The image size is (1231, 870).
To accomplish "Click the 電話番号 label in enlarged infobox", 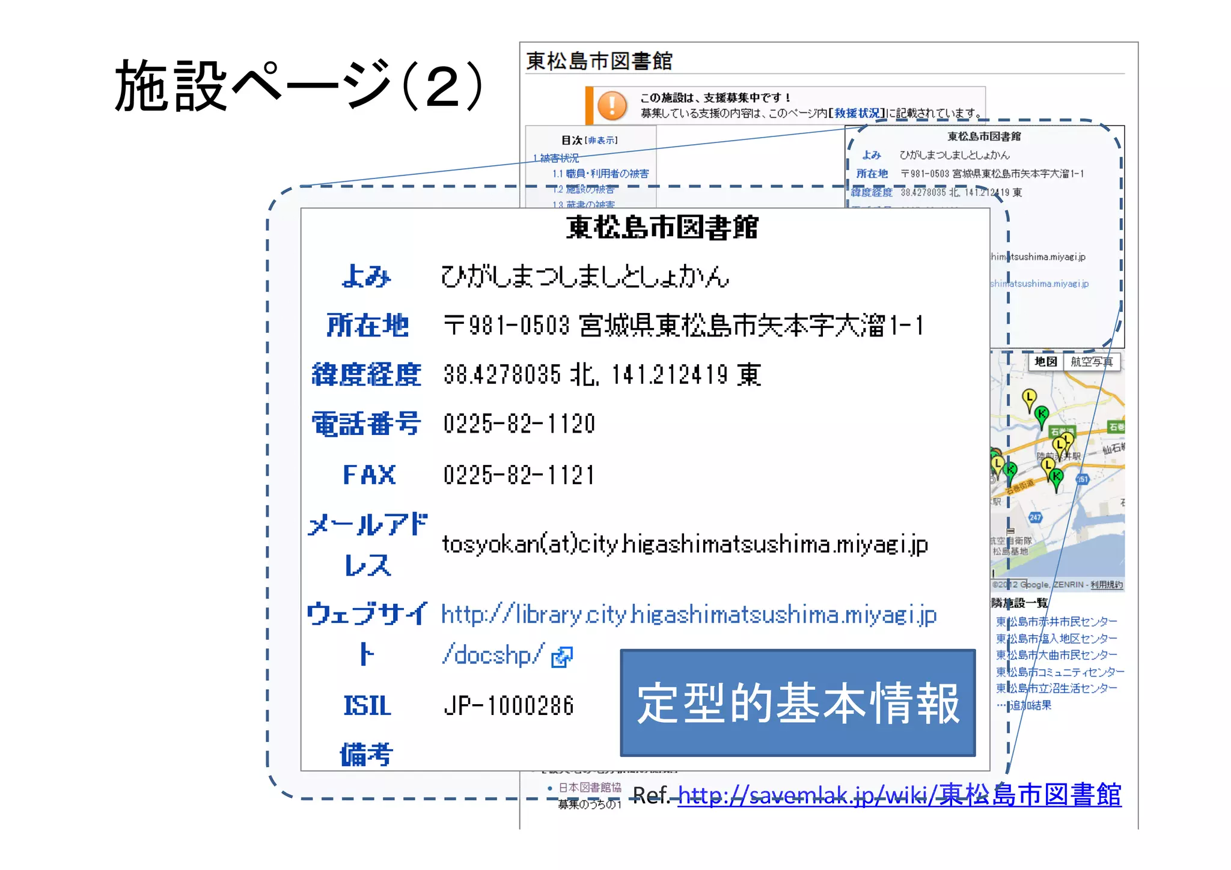I will pyautogui.click(x=367, y=424).
